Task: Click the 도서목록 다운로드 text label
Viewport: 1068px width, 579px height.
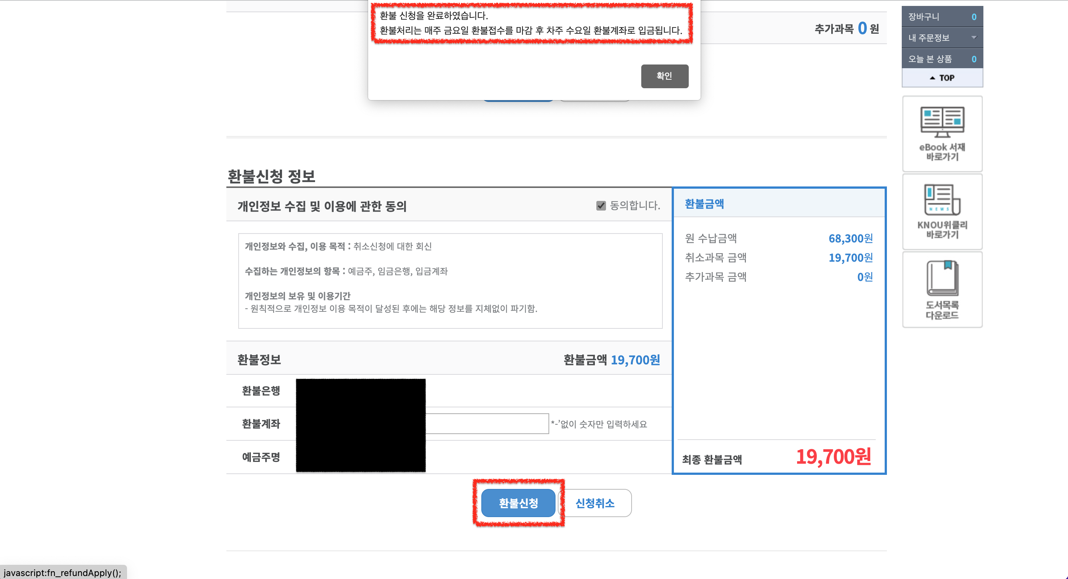Action: (x=942, y=310)
